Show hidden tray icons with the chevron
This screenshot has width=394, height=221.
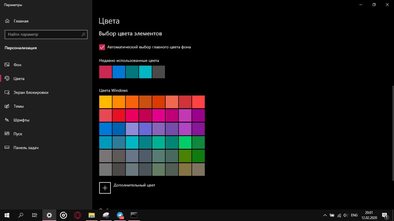pos(325,215)
